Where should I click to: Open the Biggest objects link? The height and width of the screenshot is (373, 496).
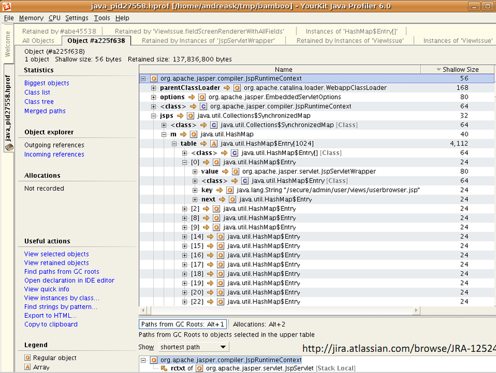click(x=46, y=83)
